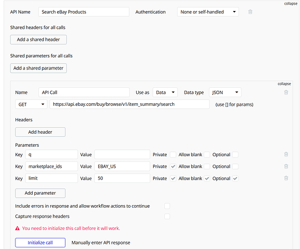The width and height of the screenshot is (300, 249).
Task: Uncheck Optional for limit parameter
Action: [235, 178]
